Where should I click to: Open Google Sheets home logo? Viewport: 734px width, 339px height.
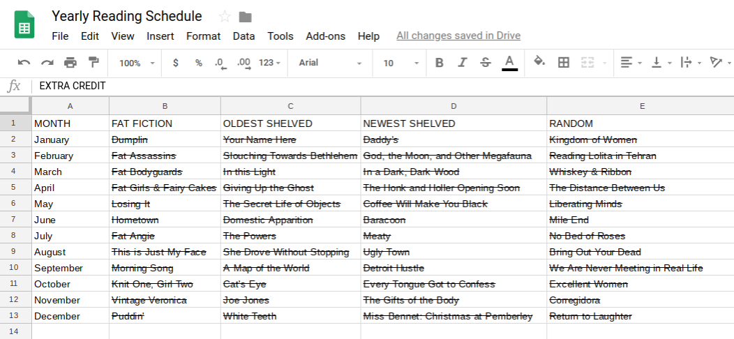tap(25, 25)
